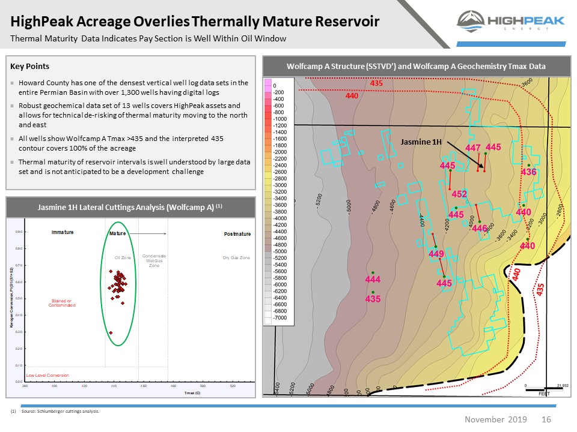
Task: Click the bullet about thermal maturity of reservoir intervals
Action: 134,167
